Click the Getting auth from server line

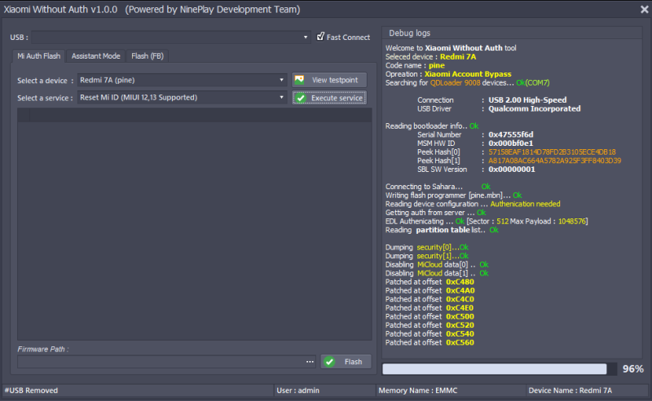(435, 213)
